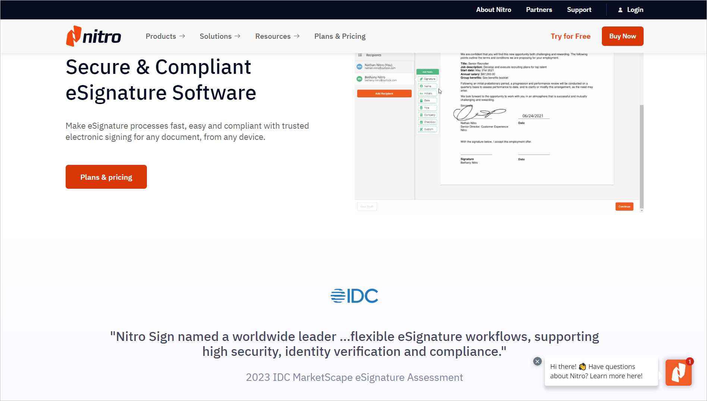Go to the Partners page
The height and width of the screenshot is (401, 707).
pos(539,10)
